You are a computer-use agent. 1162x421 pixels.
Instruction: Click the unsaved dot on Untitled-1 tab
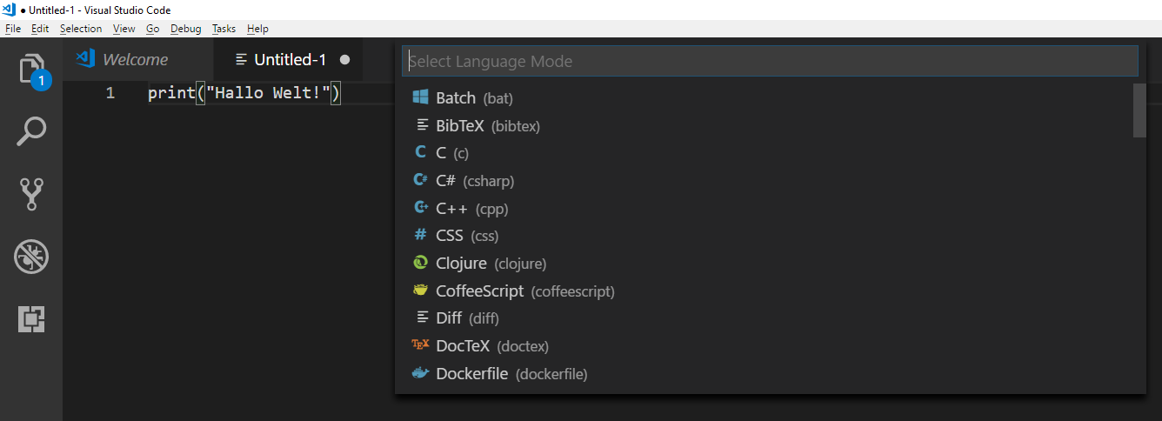click(344, 60)
